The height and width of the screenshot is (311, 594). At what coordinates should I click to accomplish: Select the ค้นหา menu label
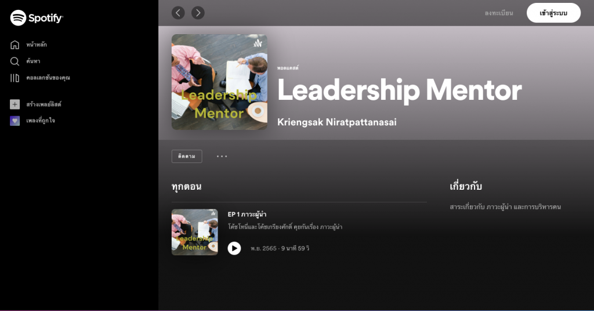click(x=33, y=62)
